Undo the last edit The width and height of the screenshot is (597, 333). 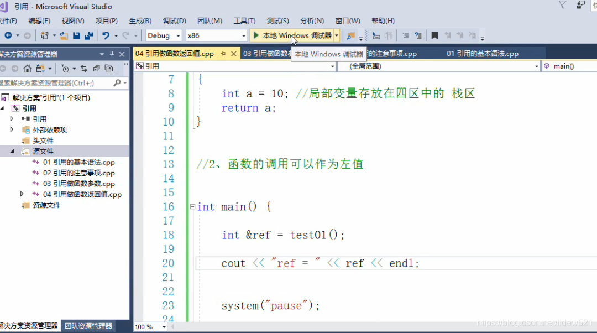106,35
